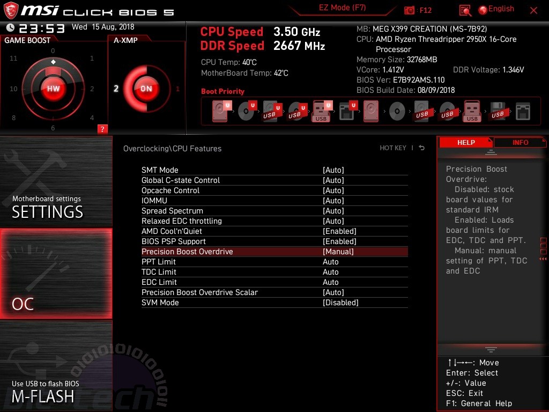Select the UEFI USB hard drive boot device
Image resolution: width=549 pixels, height=412 pixels.
coord(272,111)
